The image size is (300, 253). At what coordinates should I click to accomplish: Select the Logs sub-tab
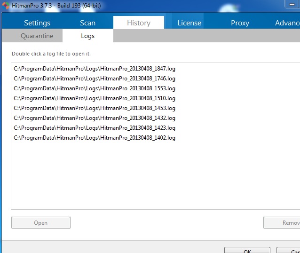click(x=88, y=36)
